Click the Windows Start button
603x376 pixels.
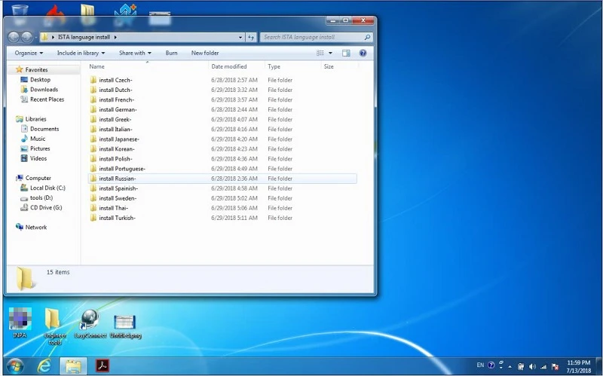point(14,365)
